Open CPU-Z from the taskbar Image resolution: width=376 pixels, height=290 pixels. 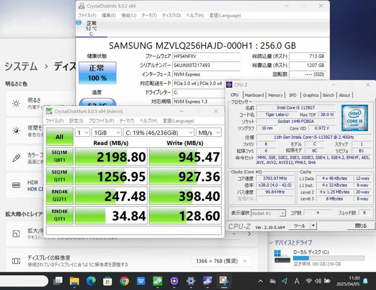(174, 281)
